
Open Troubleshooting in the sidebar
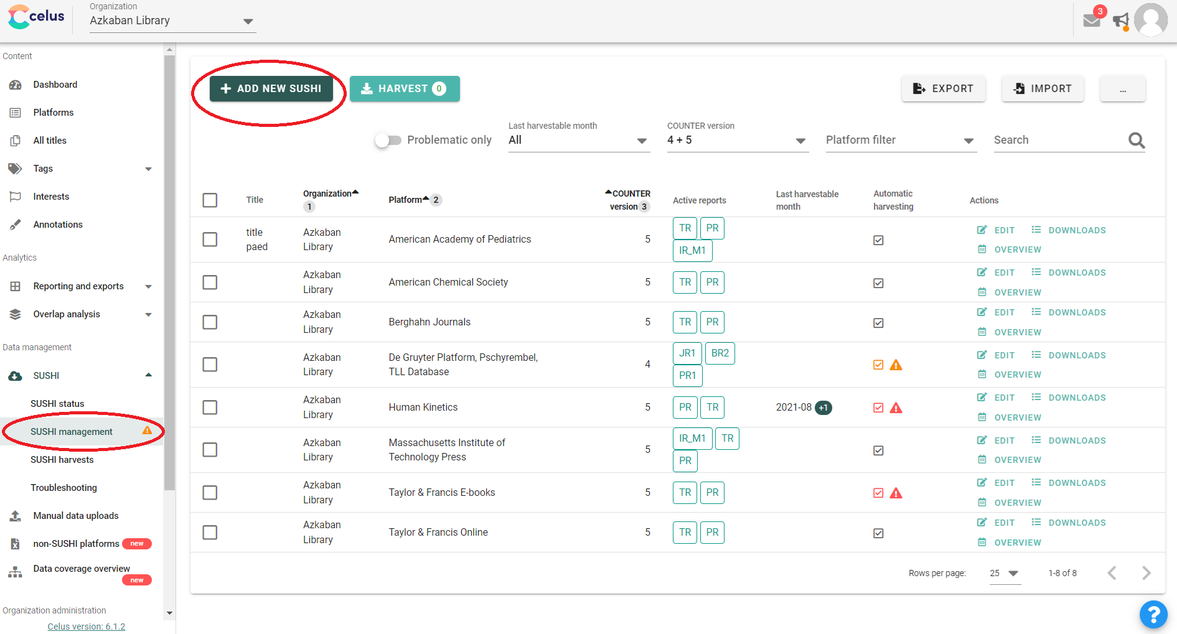tap(63, 488)
